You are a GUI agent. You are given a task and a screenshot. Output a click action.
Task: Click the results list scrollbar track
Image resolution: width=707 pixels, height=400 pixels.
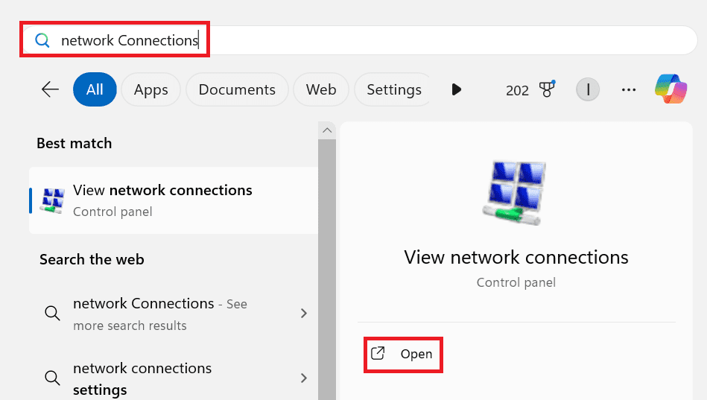point(327,269)
